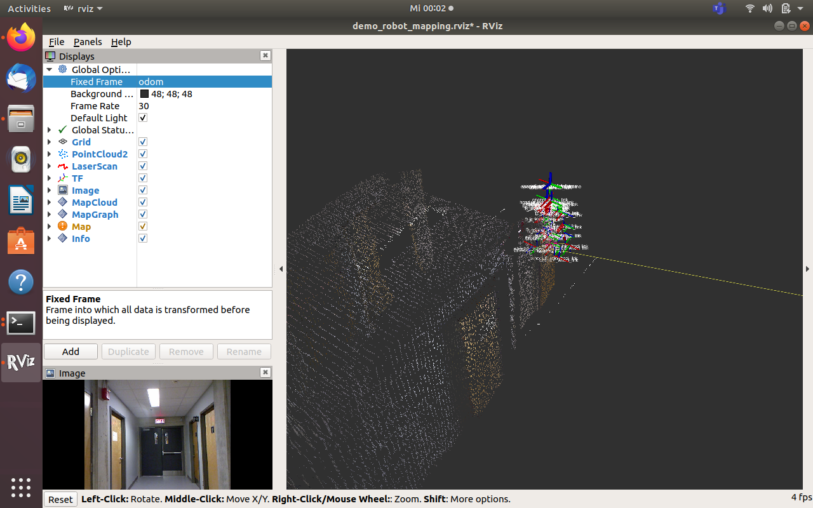The image size is (813, 508).
Task: Click the Add display button
Action: (x=71, y=352)
